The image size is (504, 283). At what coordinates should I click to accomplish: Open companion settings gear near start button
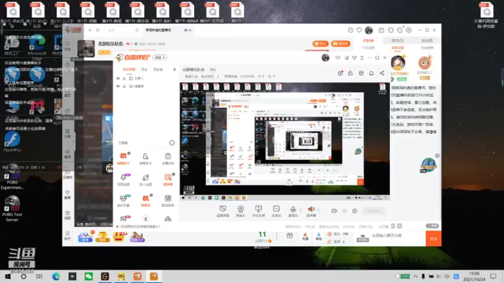355,211
